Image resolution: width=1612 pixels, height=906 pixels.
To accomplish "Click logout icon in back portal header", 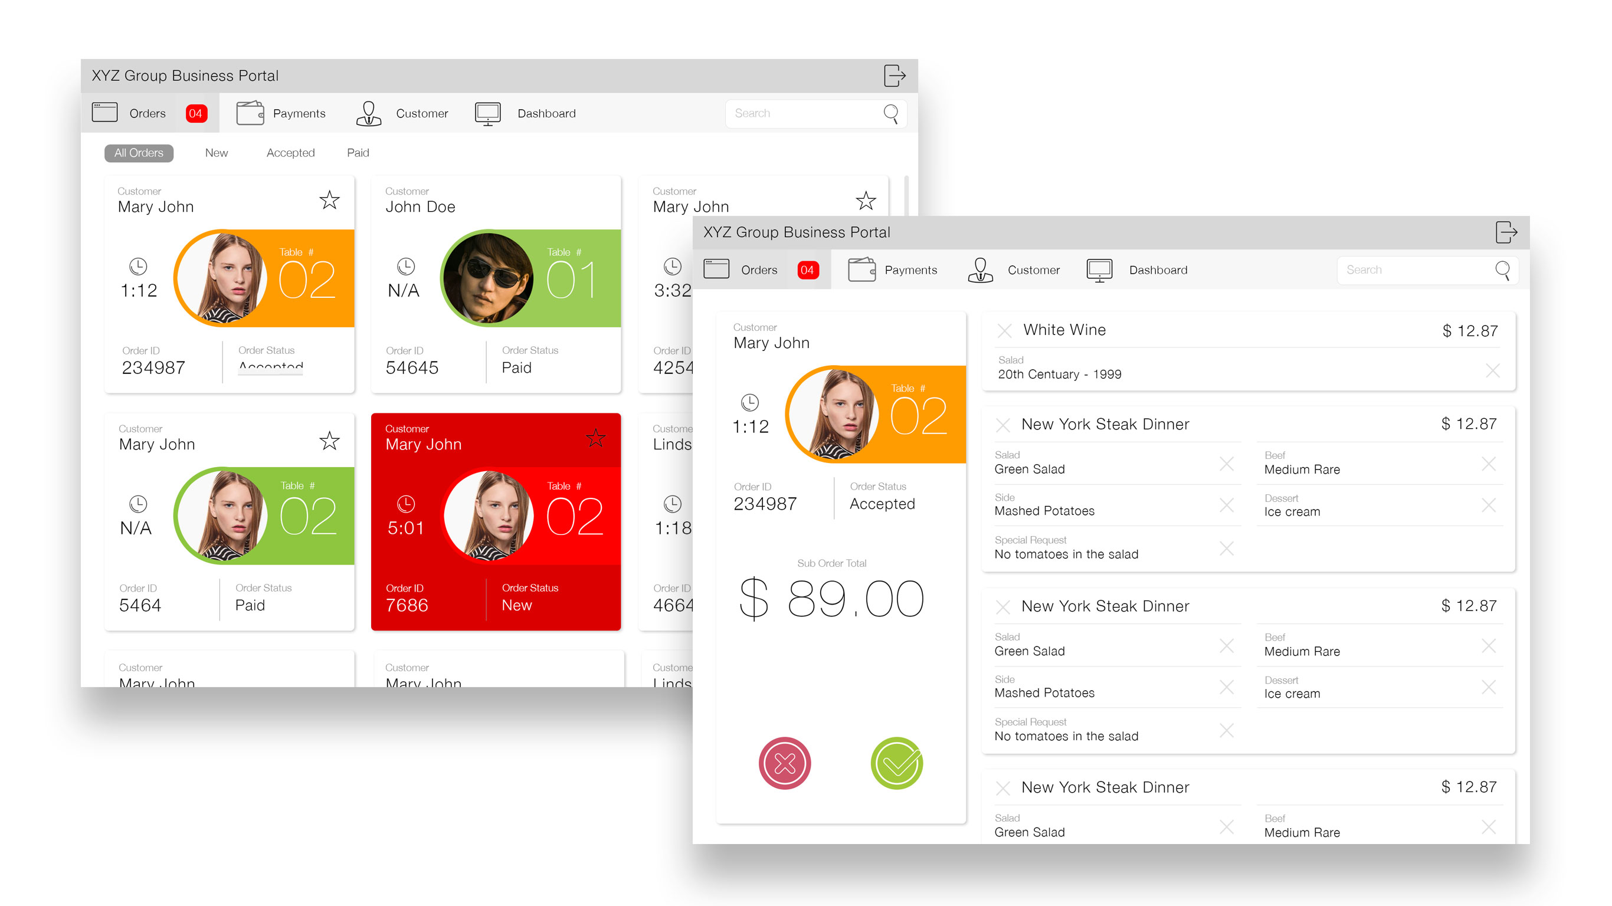I will pyautogui.click(x=895, y=75).
